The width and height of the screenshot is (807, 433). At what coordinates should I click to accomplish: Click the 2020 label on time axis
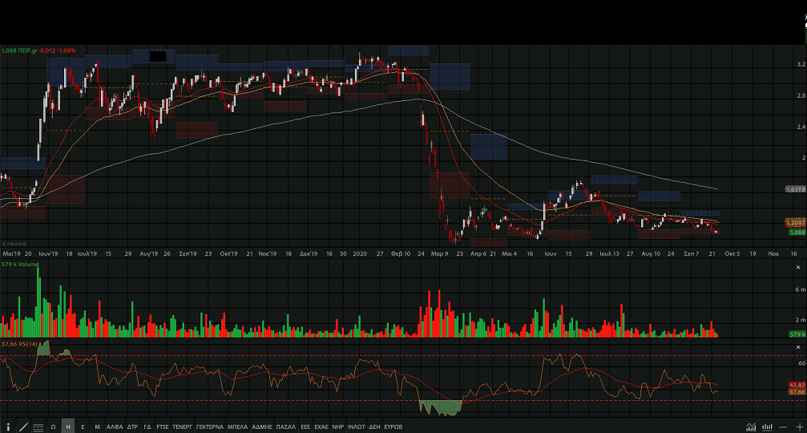click(360, 254)
